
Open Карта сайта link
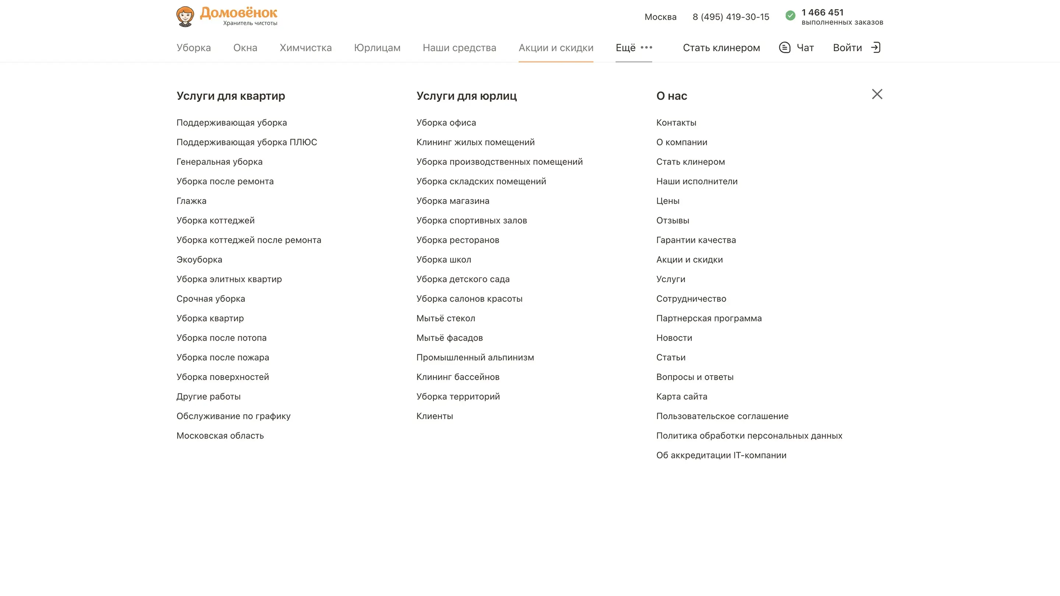tap(681, 397)
